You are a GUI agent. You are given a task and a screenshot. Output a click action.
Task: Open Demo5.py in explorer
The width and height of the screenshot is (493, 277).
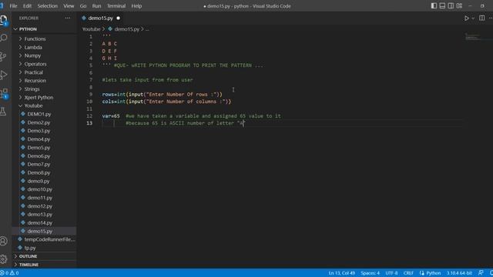pos(39,148)
